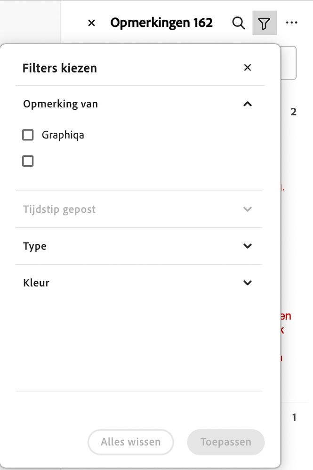Close the Filters kiezen dialog
313x470 pixels.
(248, 68)
